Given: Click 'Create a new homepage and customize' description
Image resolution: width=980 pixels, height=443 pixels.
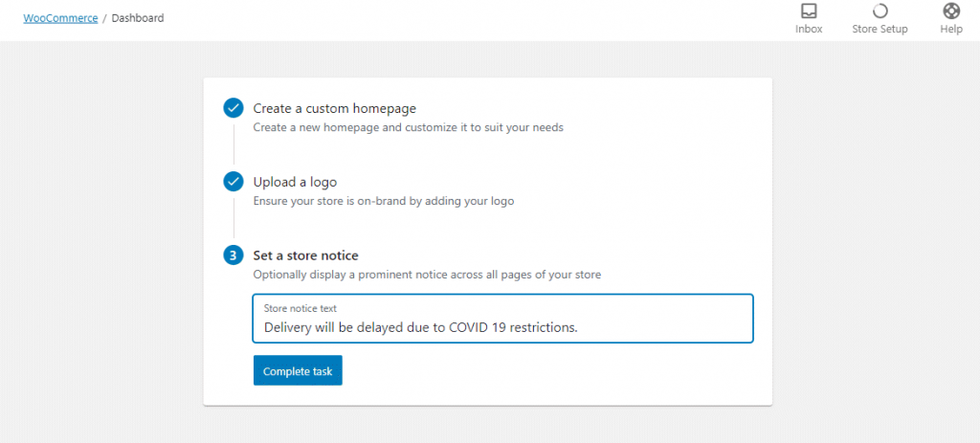Looking at the screenshot, I should (408, 127).
